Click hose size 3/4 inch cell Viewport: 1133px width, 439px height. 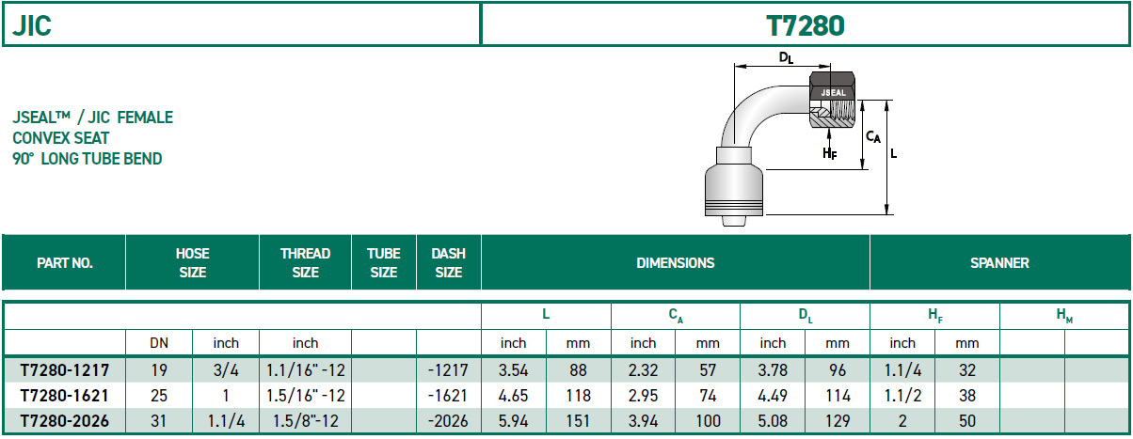point(226,370)
